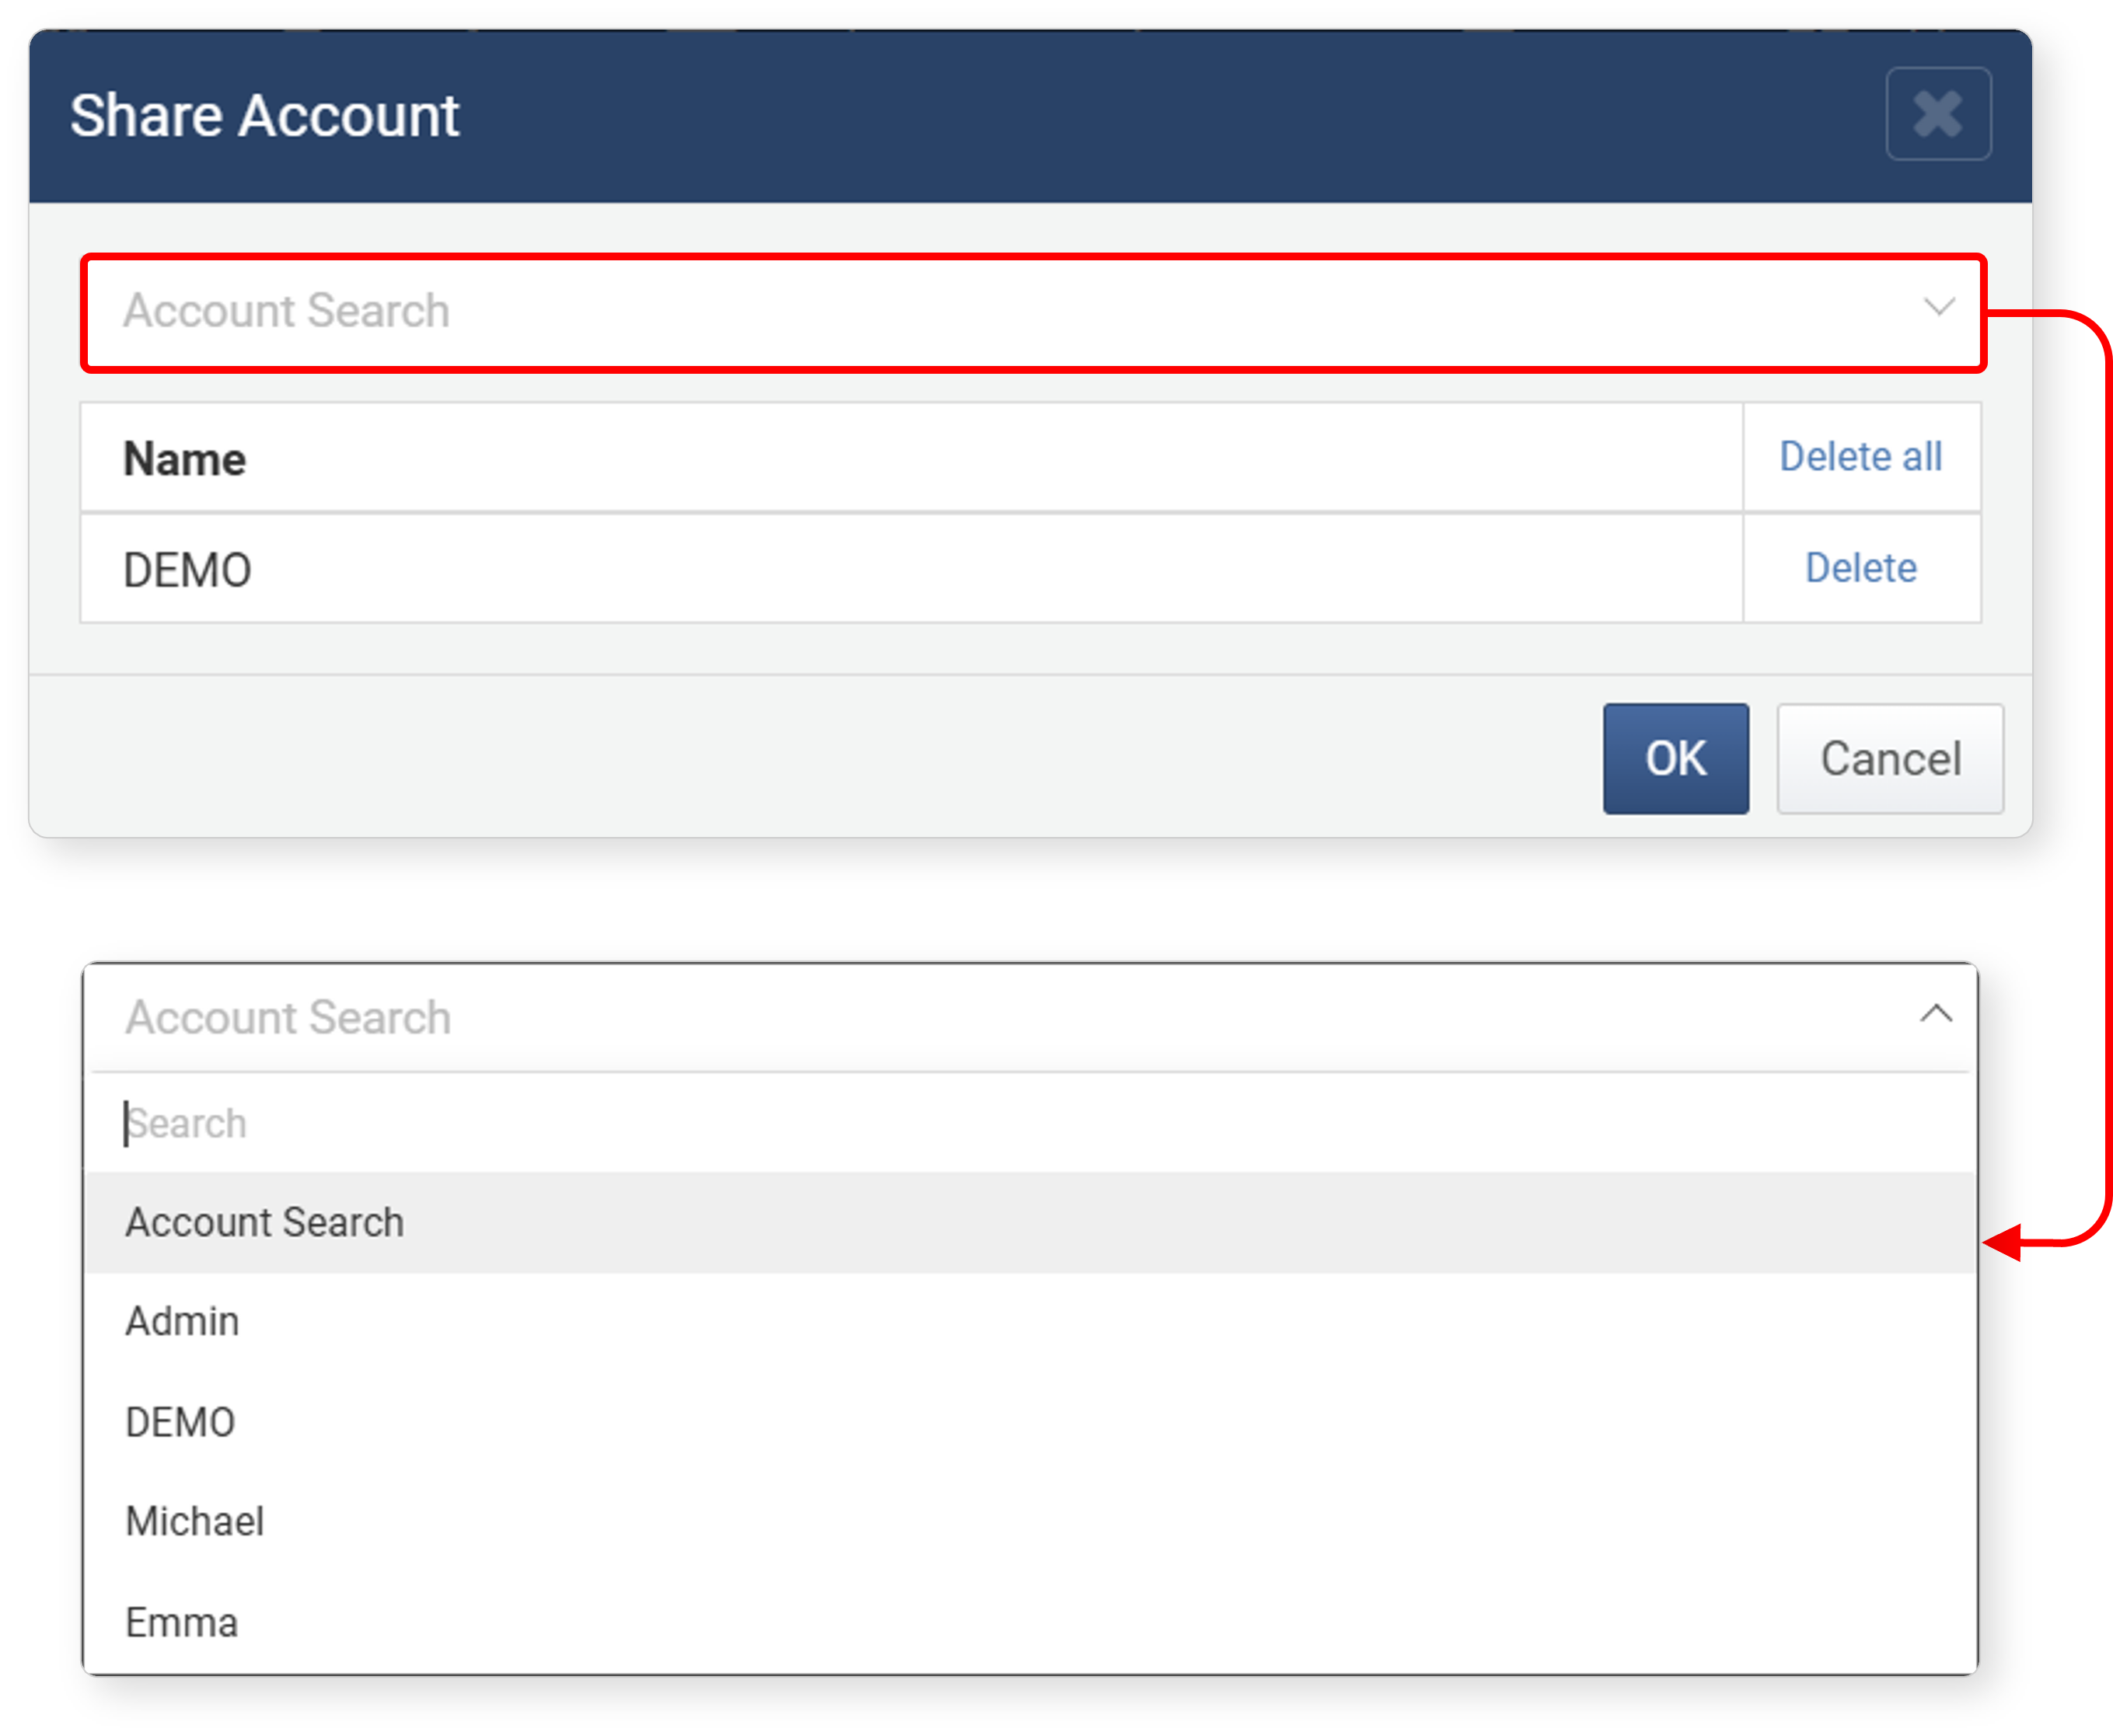Screen dimensions: 2113x1736
Task: Click the Share Account dialog title
Action: [x=264, y=116]
